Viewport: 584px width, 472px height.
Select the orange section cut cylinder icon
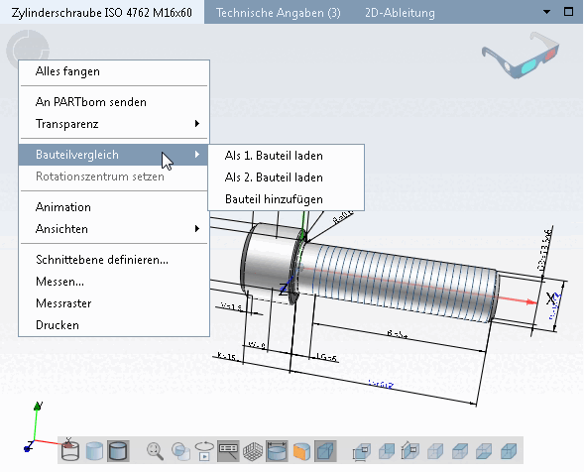[x=301, y=451]
